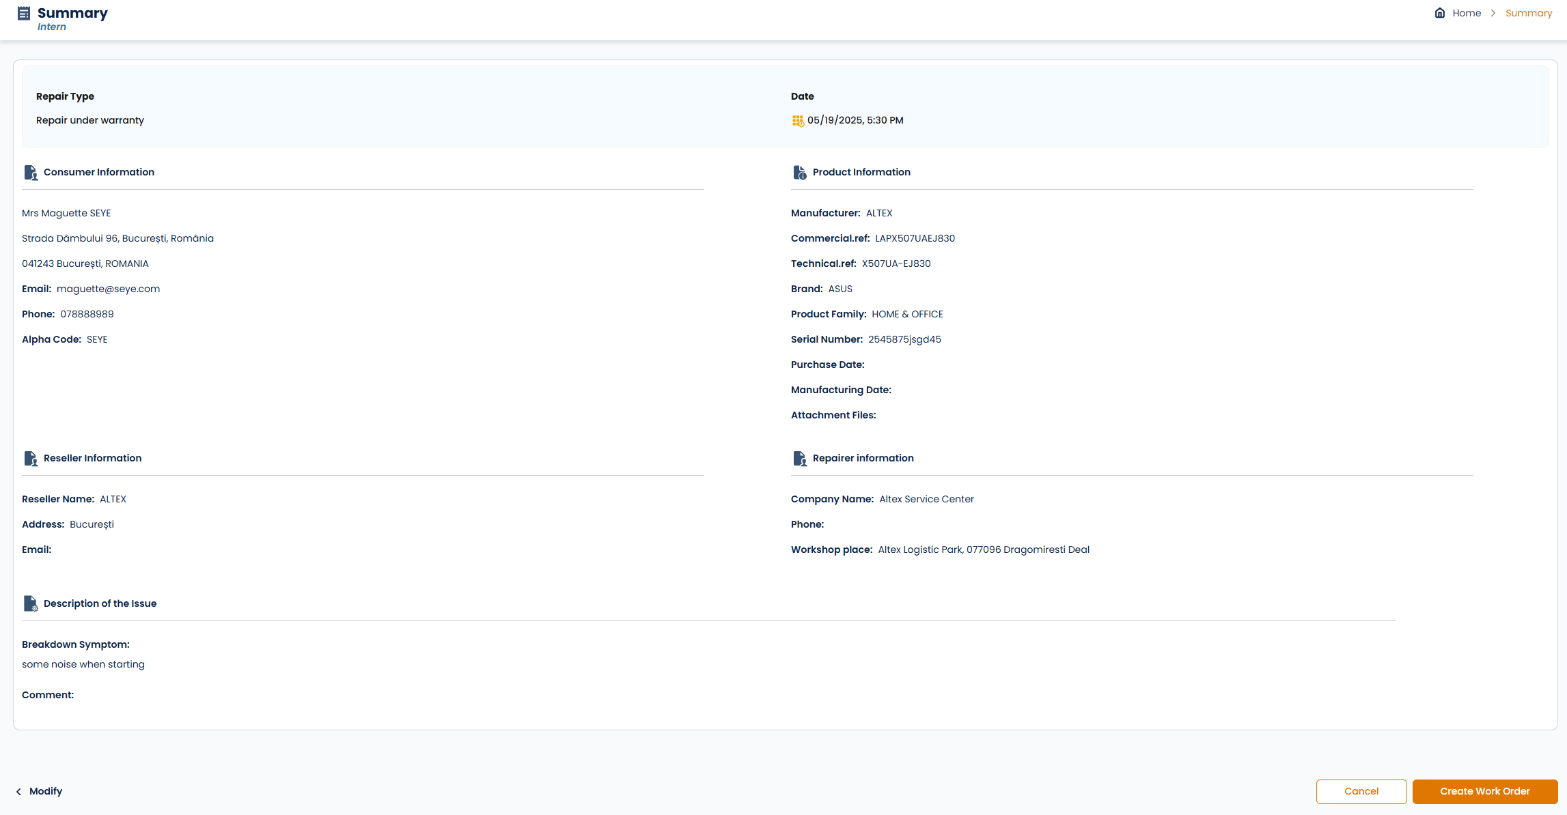Click the Summary page document icon

pyautogui.click(x=24, y=13)
